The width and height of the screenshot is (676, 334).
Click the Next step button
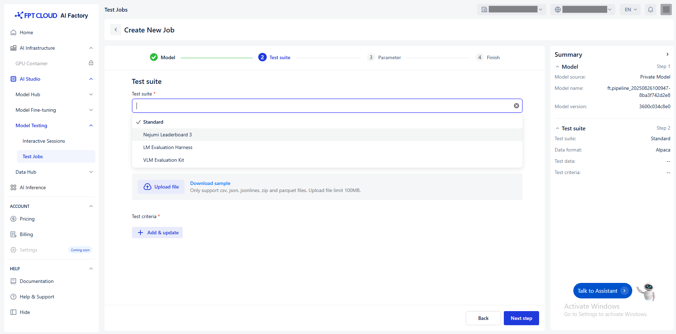pos(521,318)
